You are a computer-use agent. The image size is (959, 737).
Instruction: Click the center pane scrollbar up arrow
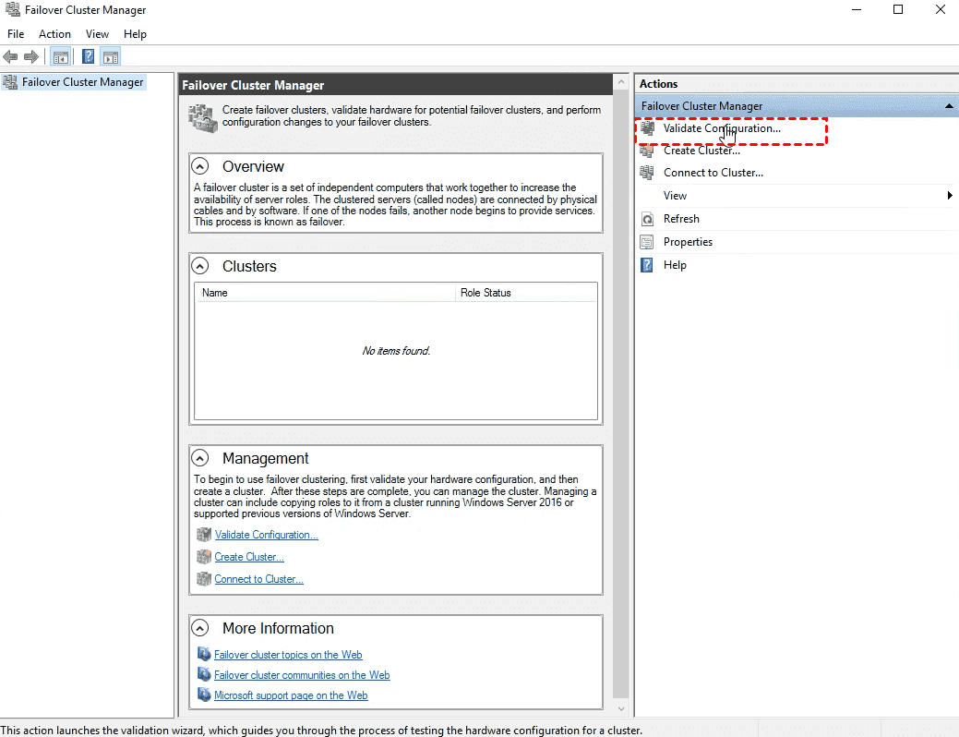[x=621, y=81]
